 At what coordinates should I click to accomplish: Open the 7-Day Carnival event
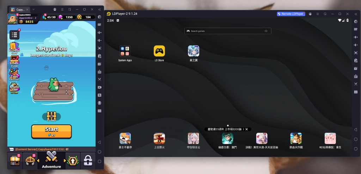[14, 74]
